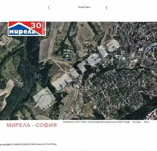
Task: Click the image attribution ©2017 CNES text
Action: (x=97, y=122)
